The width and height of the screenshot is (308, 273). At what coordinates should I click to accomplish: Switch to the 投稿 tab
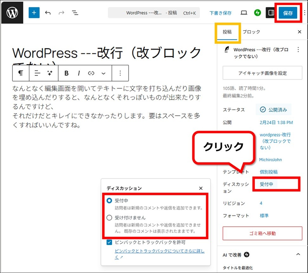227,32
